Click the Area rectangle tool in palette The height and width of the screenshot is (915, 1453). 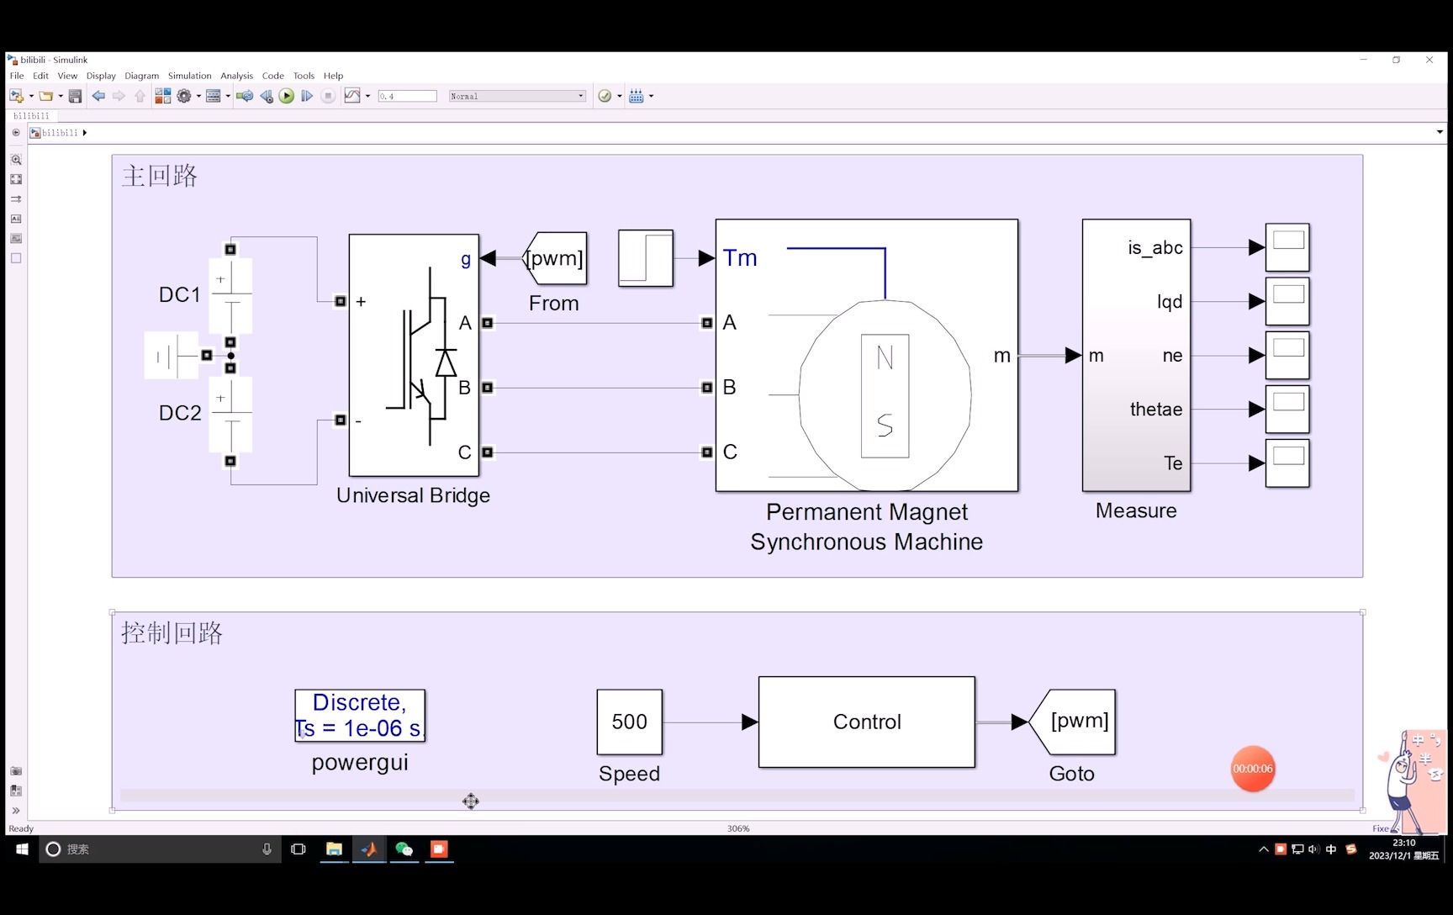click(x=16, y=258)
